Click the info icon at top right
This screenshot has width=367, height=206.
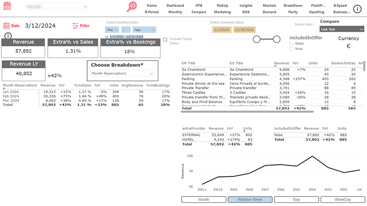pyautogui.click(x=357, y=8)
